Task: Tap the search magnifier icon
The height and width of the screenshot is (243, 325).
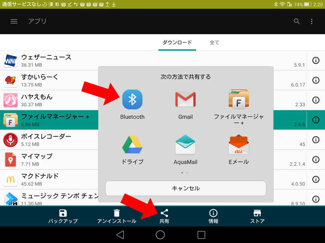Action: tap(297, 21)
